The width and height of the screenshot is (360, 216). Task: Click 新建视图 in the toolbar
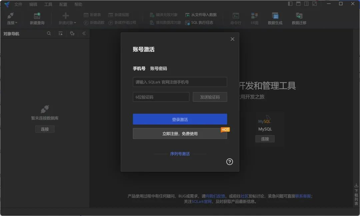(119, 15)
